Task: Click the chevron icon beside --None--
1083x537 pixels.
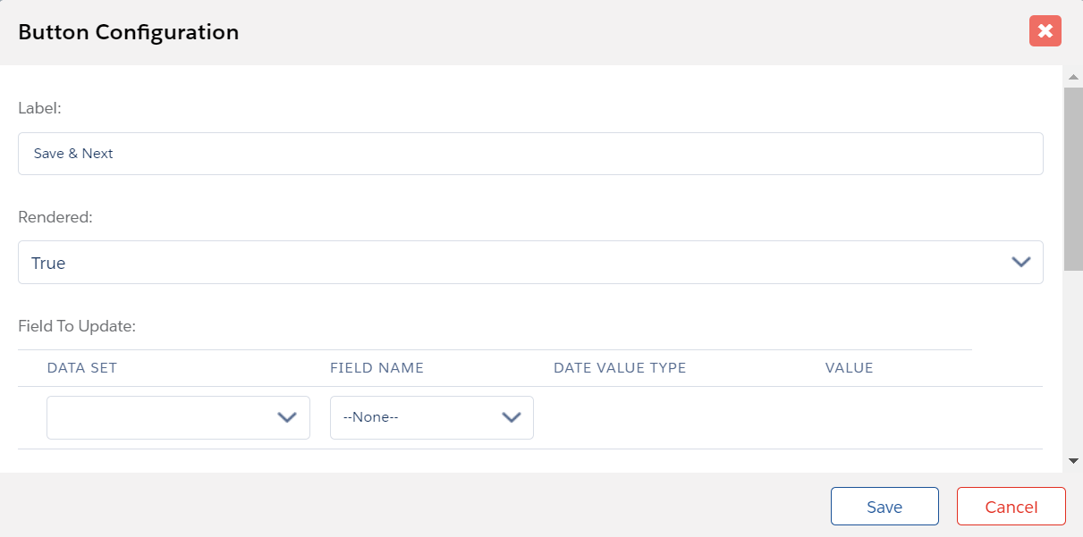Action: pos(512,417)
